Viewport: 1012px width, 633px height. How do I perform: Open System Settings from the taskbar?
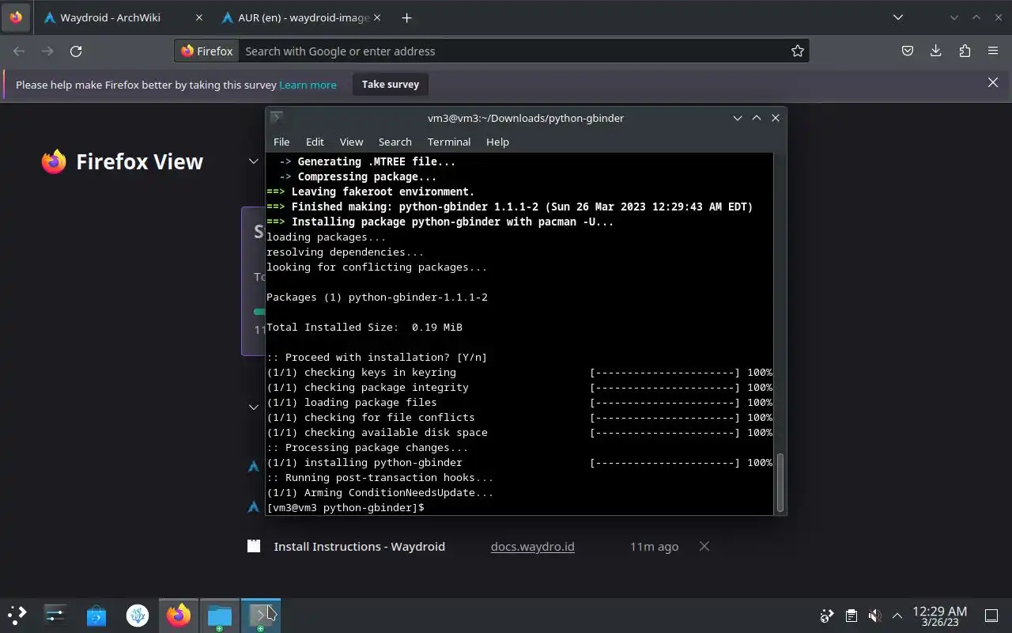coord(55,615)
